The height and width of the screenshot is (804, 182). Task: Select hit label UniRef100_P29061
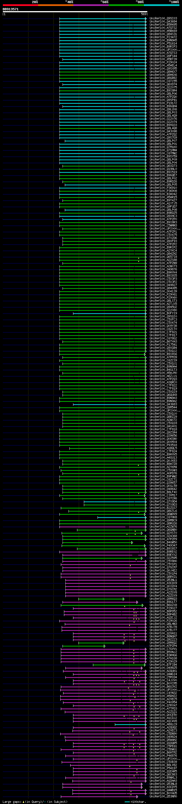coord(163,294)
